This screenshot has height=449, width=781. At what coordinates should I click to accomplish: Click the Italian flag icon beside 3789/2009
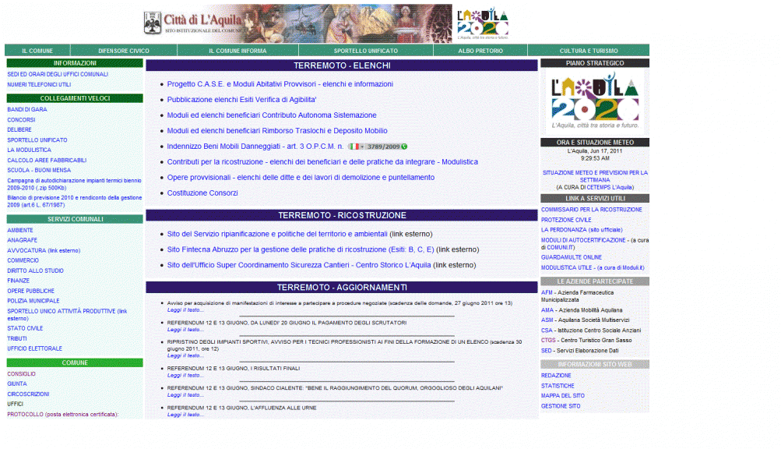click(x=354, y=147)
